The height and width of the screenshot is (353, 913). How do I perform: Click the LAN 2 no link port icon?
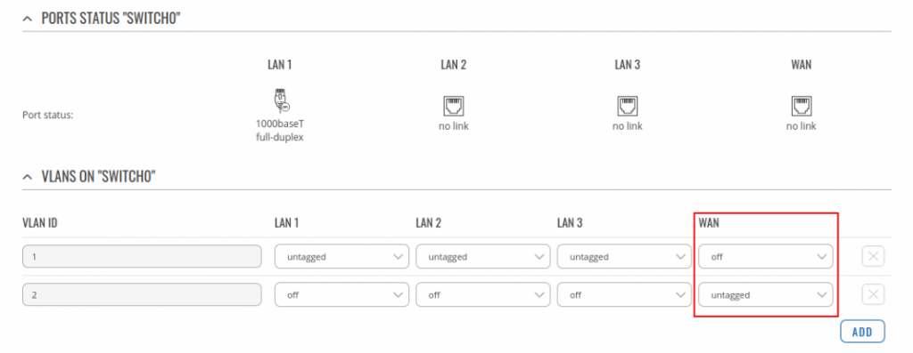(x=453, y=106)
